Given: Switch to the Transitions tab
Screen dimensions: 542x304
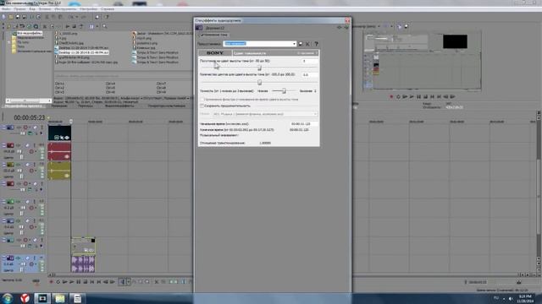Looking at the screenshot, I should (85, 106).
